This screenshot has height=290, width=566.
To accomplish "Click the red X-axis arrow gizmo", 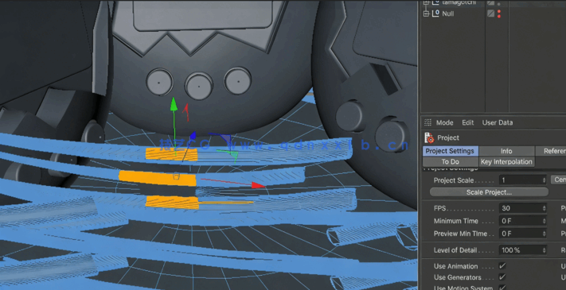I will pyautogui.click(x=258, y=185).
